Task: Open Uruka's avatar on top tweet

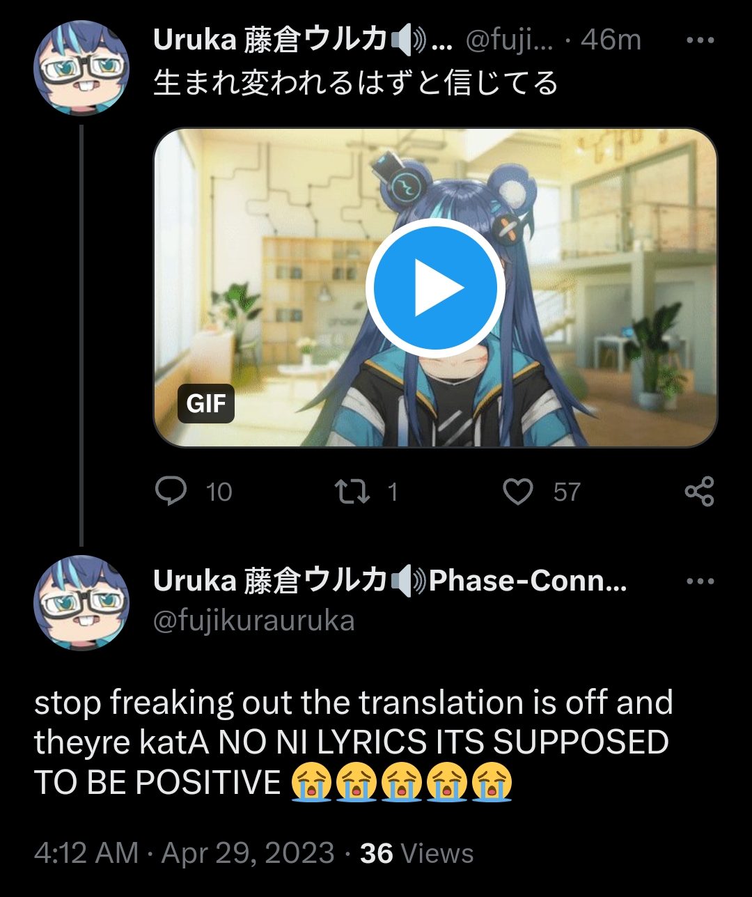Action: pyautogui.click(x=81, y=68)
